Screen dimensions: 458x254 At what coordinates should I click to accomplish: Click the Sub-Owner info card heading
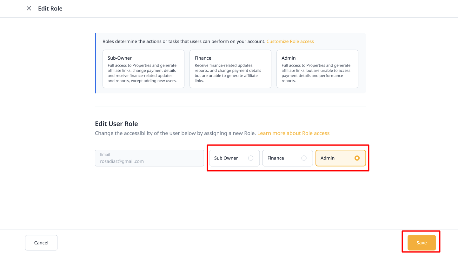click(x=120, y=58)
